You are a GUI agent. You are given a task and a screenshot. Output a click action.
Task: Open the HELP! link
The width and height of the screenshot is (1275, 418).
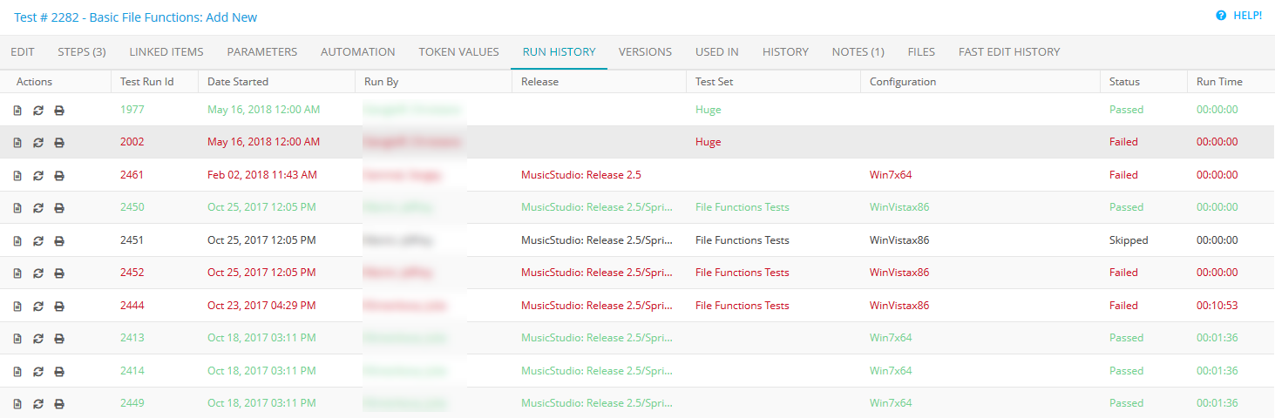pyautogui.click(x=1238, y=16)
